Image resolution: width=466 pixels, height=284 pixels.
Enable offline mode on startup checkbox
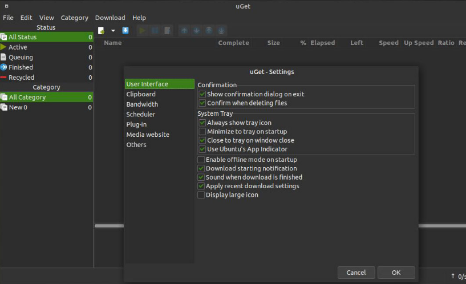(x=201, y=160)
